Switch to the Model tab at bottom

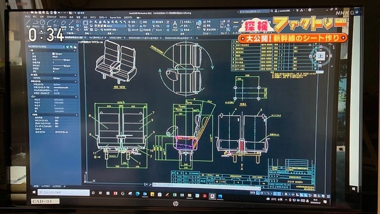[x=36, y=186]
